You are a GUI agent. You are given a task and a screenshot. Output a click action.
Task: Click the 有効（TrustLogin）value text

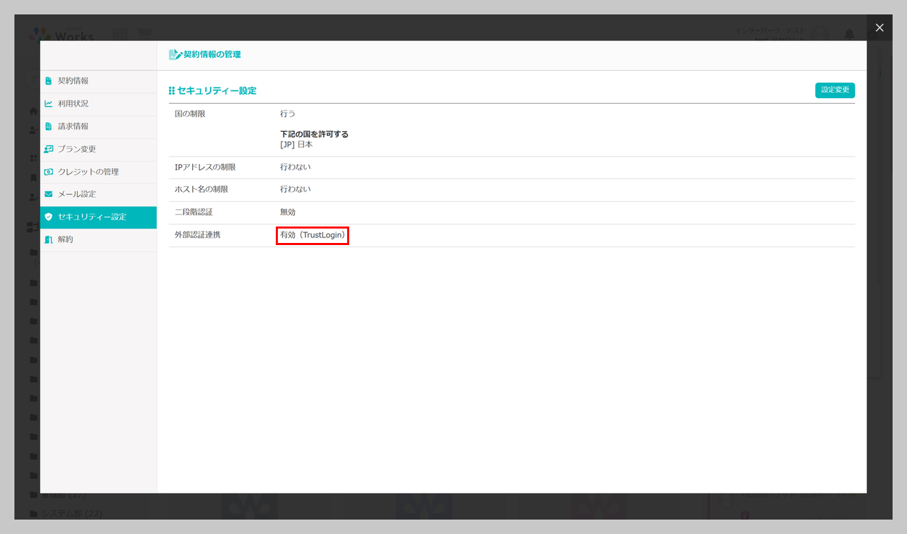click(x=313, y=235)
